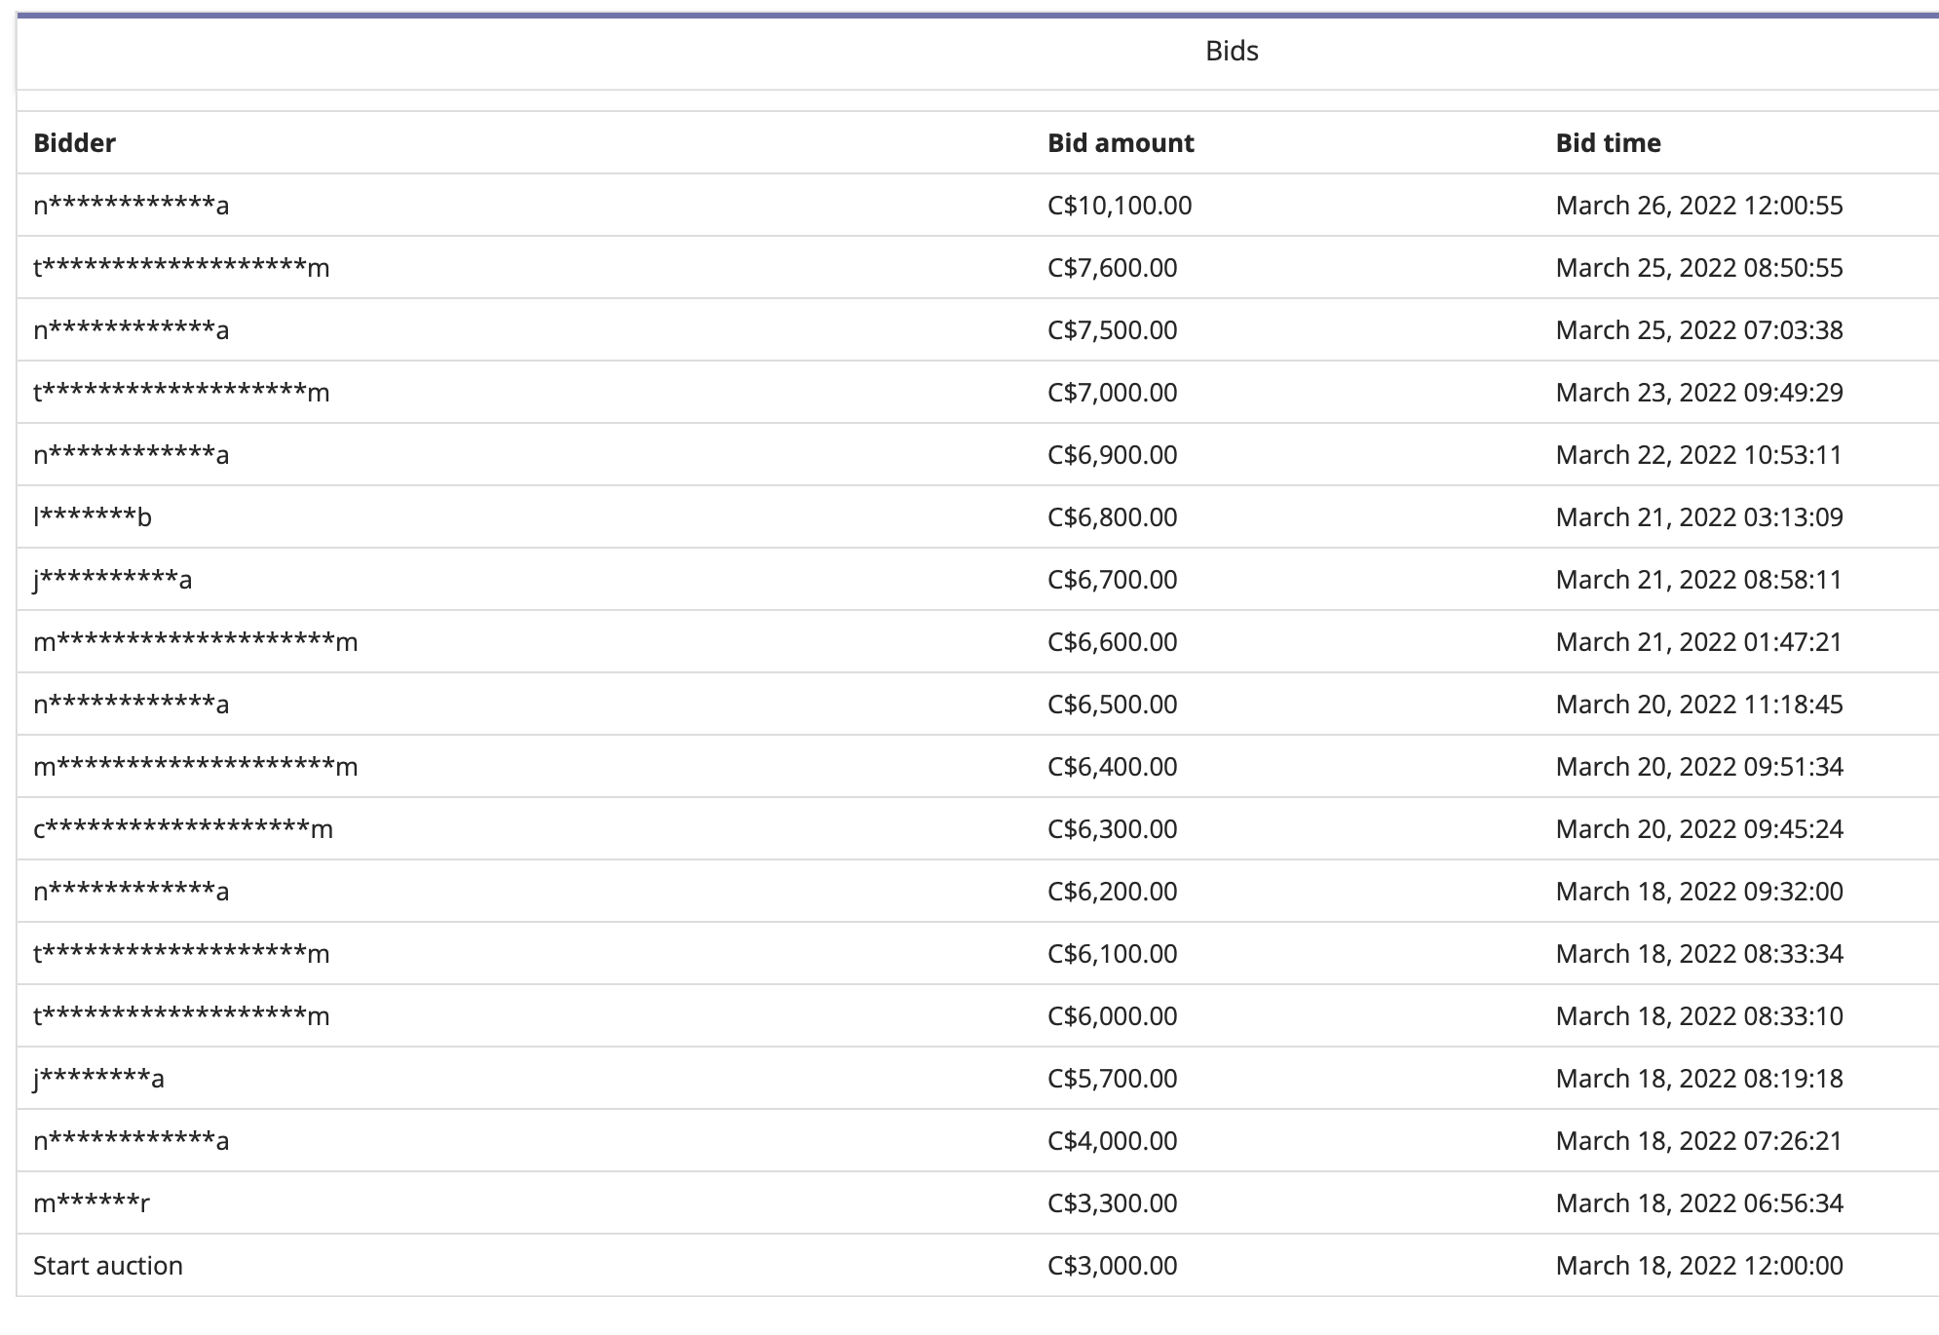Click March 23, 2022 09:49:29 bid time

click(x=1698, y=393)
